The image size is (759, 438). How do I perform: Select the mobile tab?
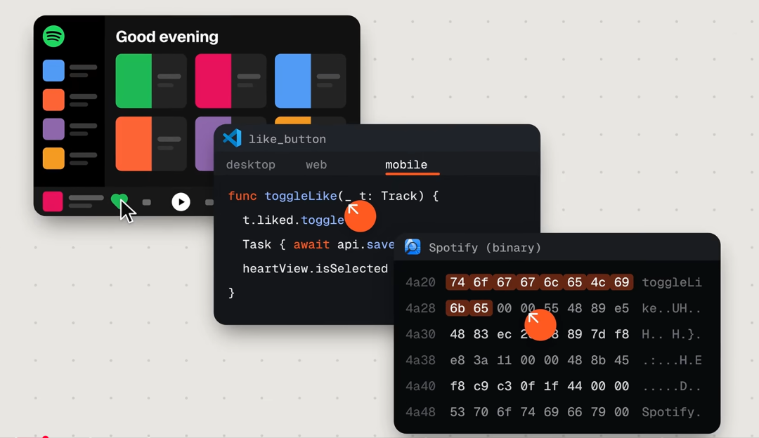click(x=406, y=165)
